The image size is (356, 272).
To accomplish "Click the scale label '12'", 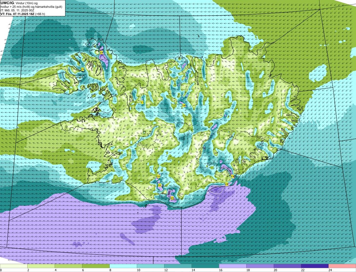I will [166, 270].
